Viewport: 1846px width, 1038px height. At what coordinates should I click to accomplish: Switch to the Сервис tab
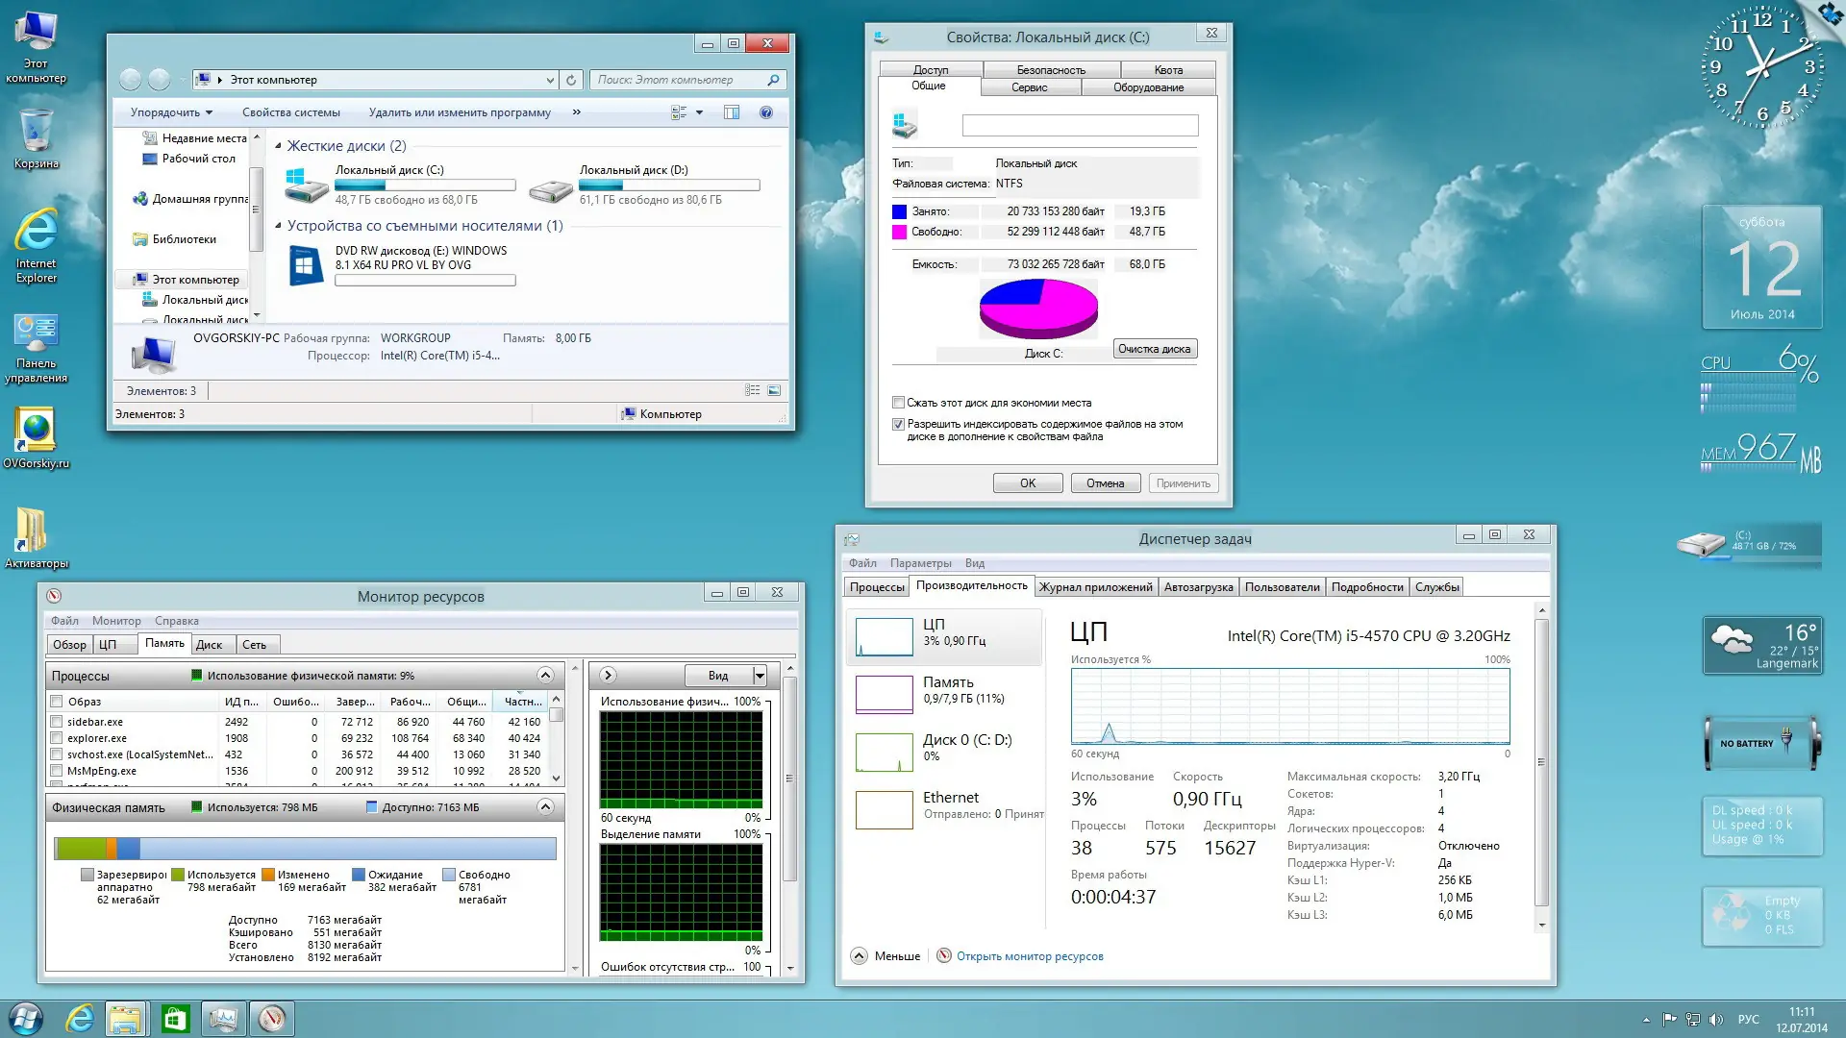[x=1030, y=86]
